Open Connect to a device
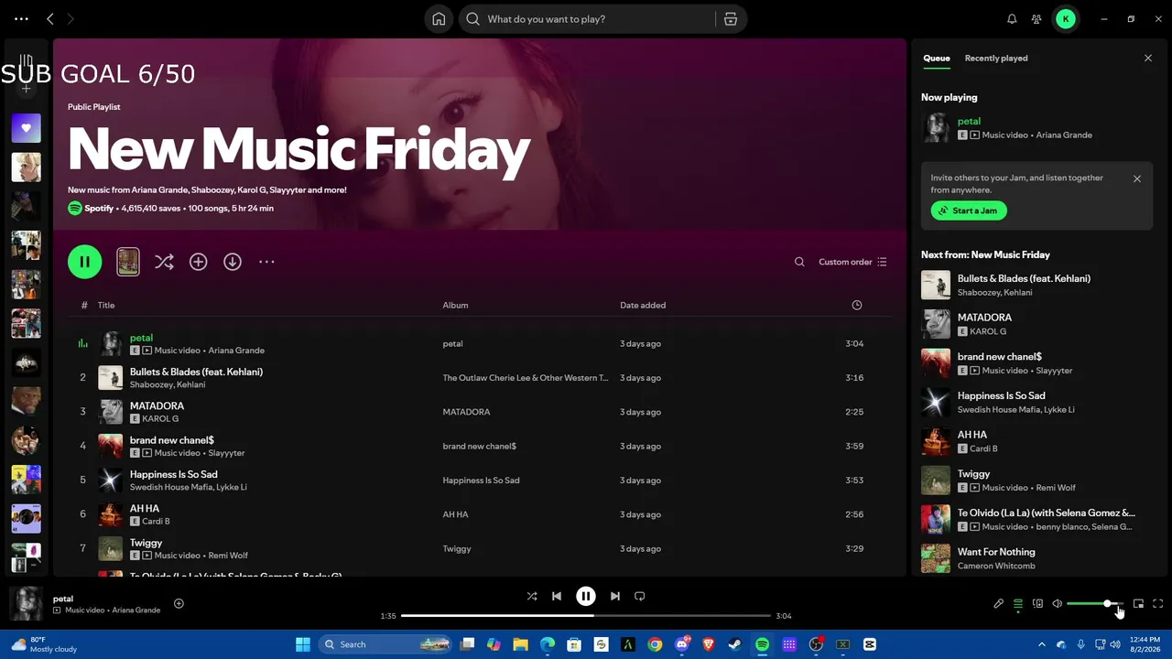 (1037, 604)
